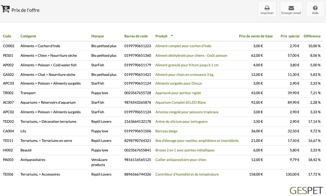Select code cell AP002

(x=8, y=65)
